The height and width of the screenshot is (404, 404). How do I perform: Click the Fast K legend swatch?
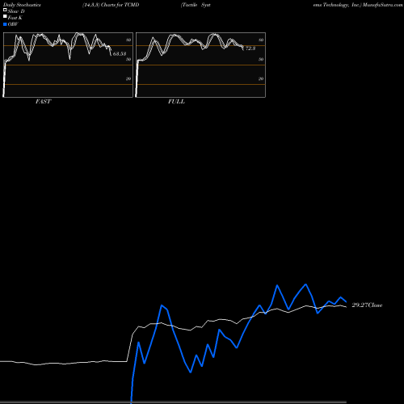(x=5, y=17)
